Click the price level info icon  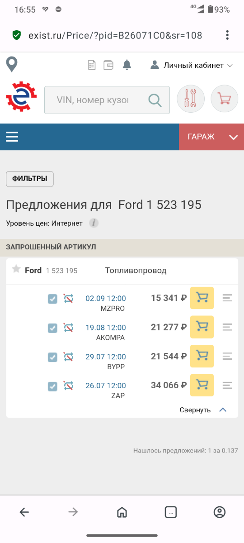coord(94,223)
